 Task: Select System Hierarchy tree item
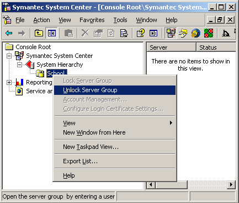[x=60, y=65]
